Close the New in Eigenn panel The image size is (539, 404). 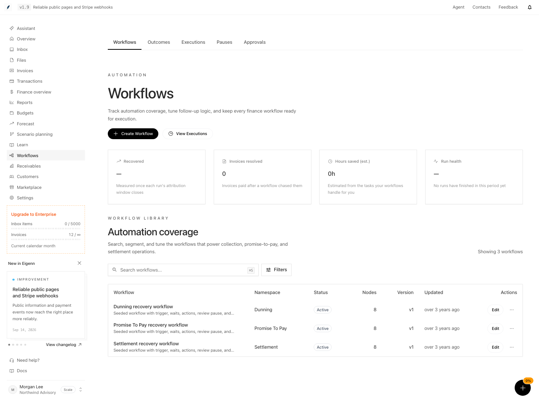point(79,263)
